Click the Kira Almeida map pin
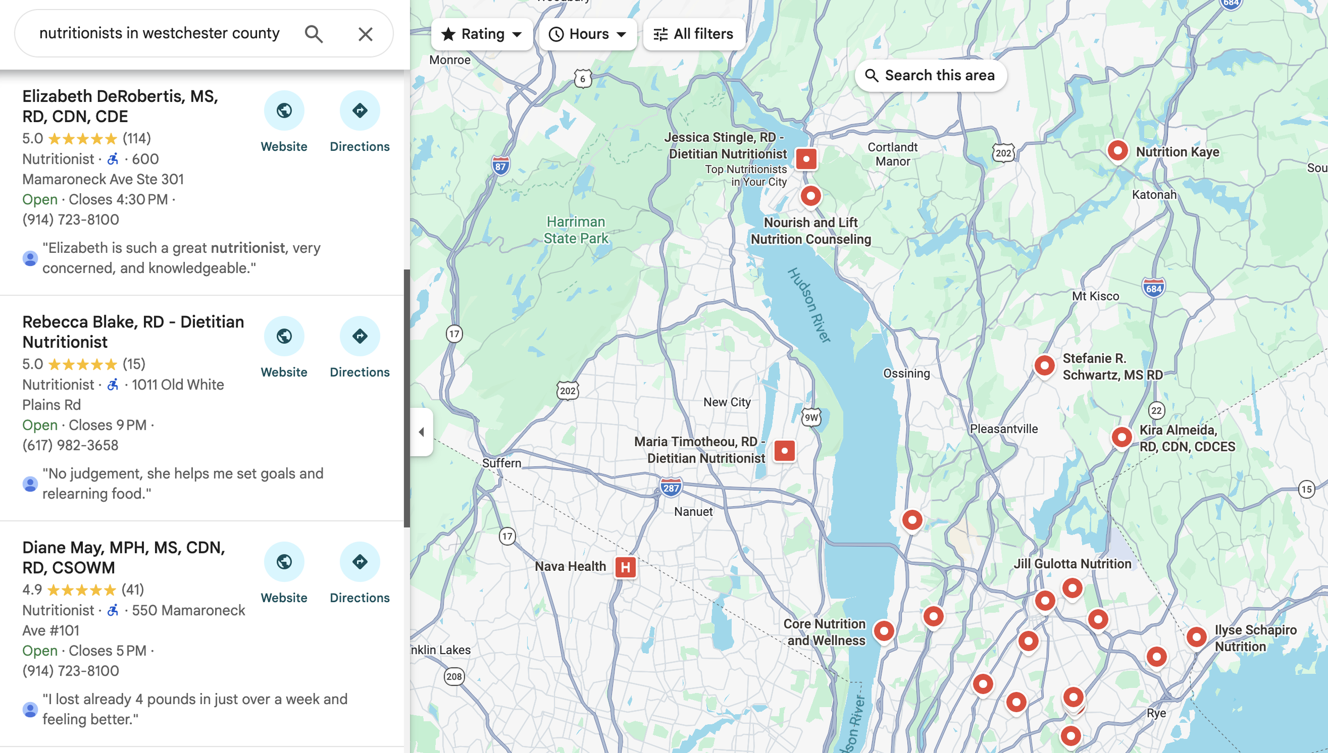Screen dimensions: 1328x753 pyautogui.click(x=1121, y=438)
